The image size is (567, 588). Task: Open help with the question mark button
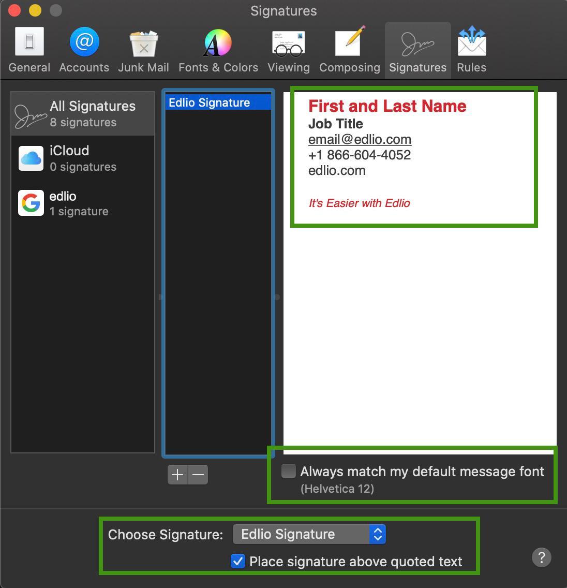(x=542, y=557)
